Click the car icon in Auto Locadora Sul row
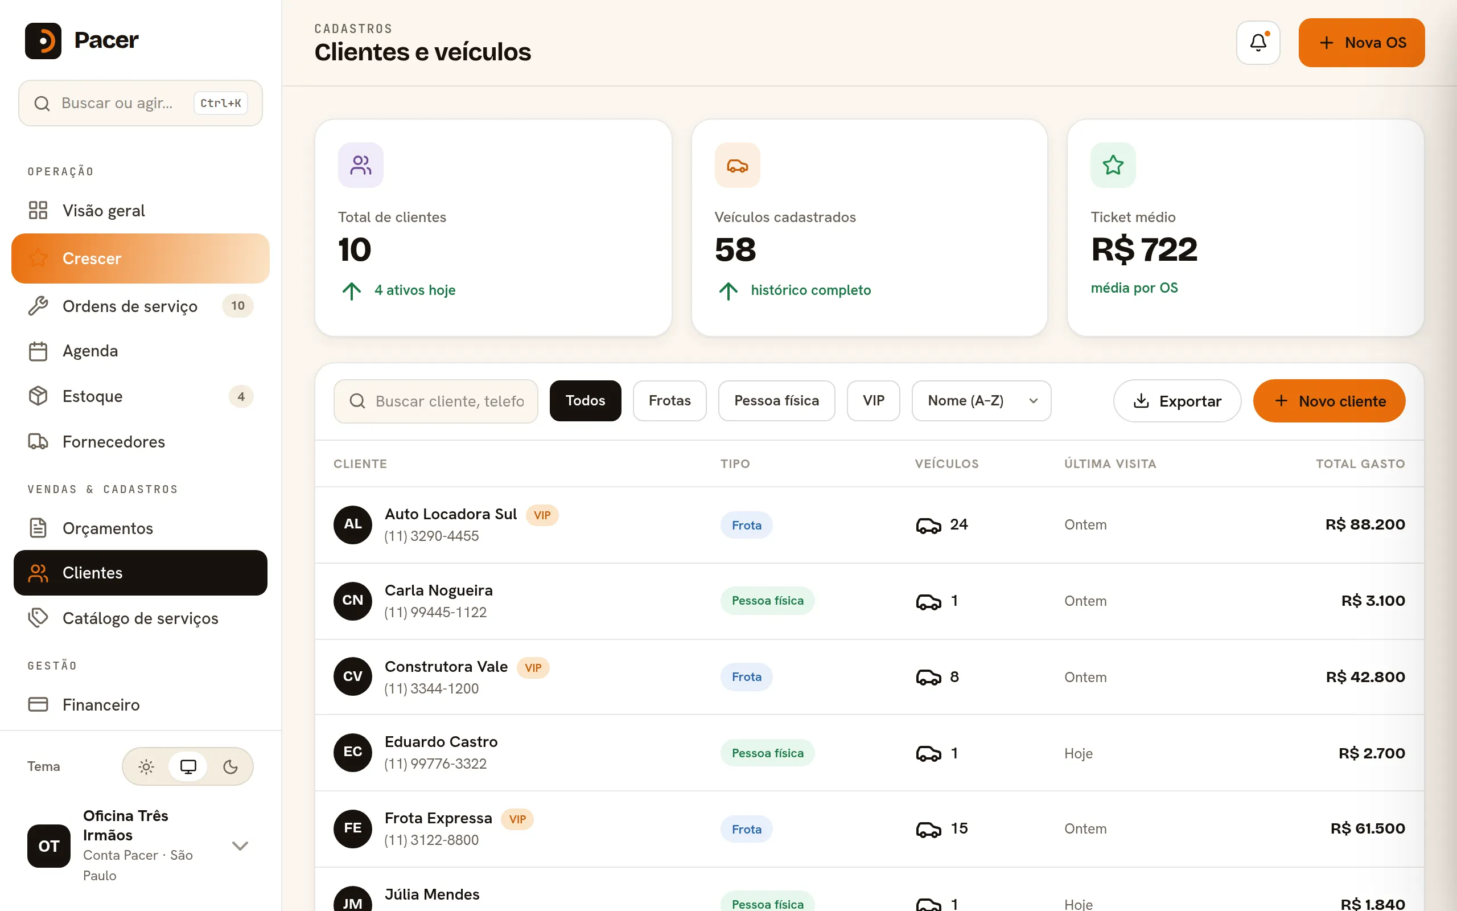This screenshot has height=911, width=1457. coord(928,526)
